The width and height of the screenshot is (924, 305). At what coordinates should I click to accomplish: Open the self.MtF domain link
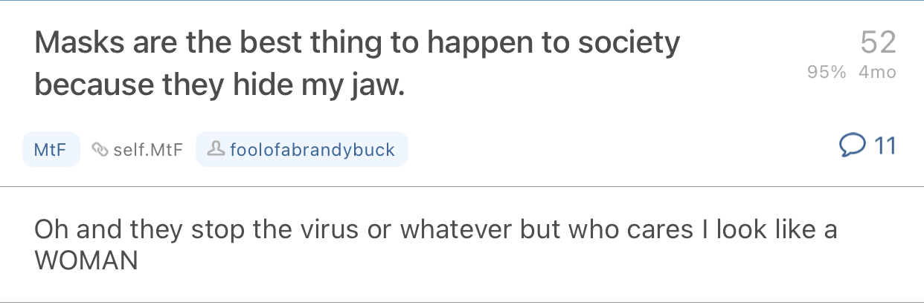(x=148, y=150)
